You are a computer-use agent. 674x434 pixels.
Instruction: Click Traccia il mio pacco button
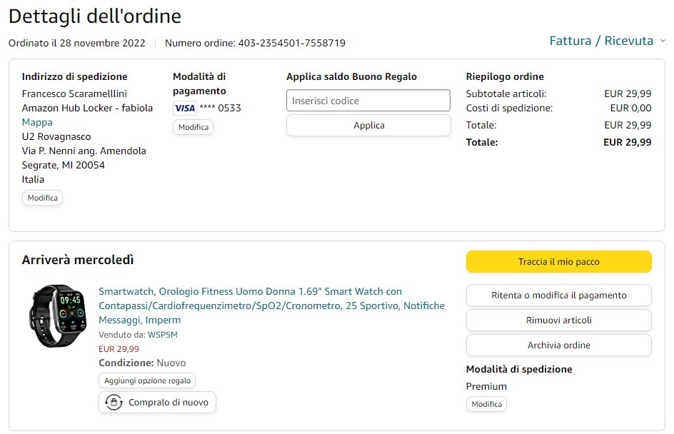(x=558, y=262)
